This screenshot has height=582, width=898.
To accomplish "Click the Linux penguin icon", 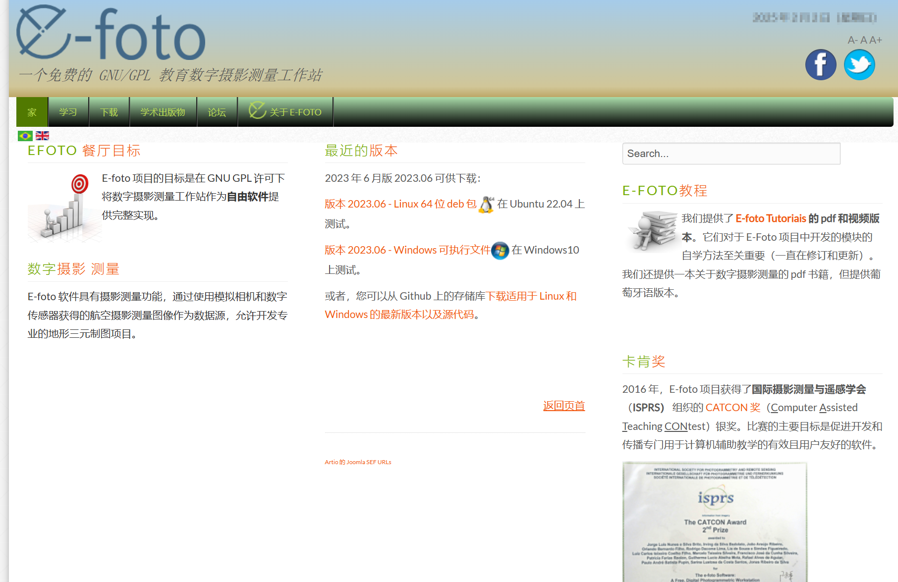I will pos(487,205).
